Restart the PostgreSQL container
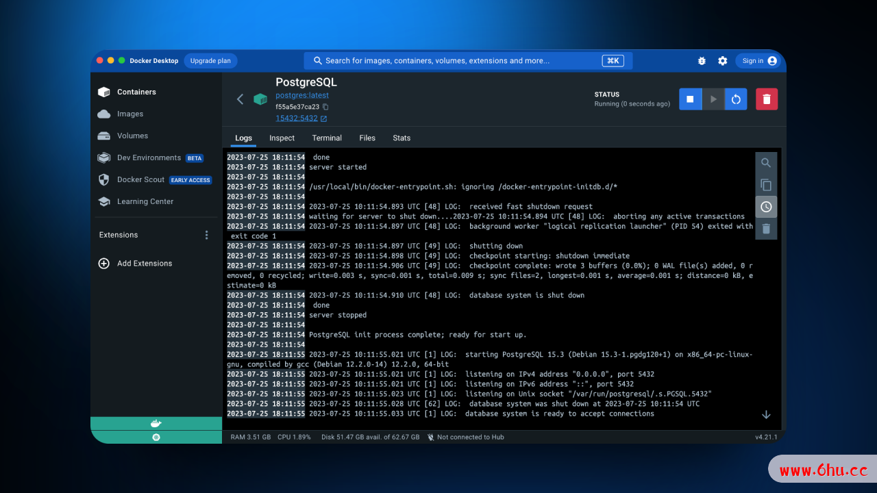 coord(736,99)
